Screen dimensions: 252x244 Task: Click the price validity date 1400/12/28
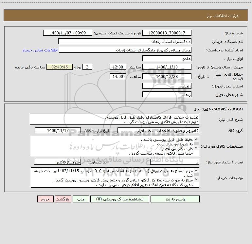[x=167, y=76]
